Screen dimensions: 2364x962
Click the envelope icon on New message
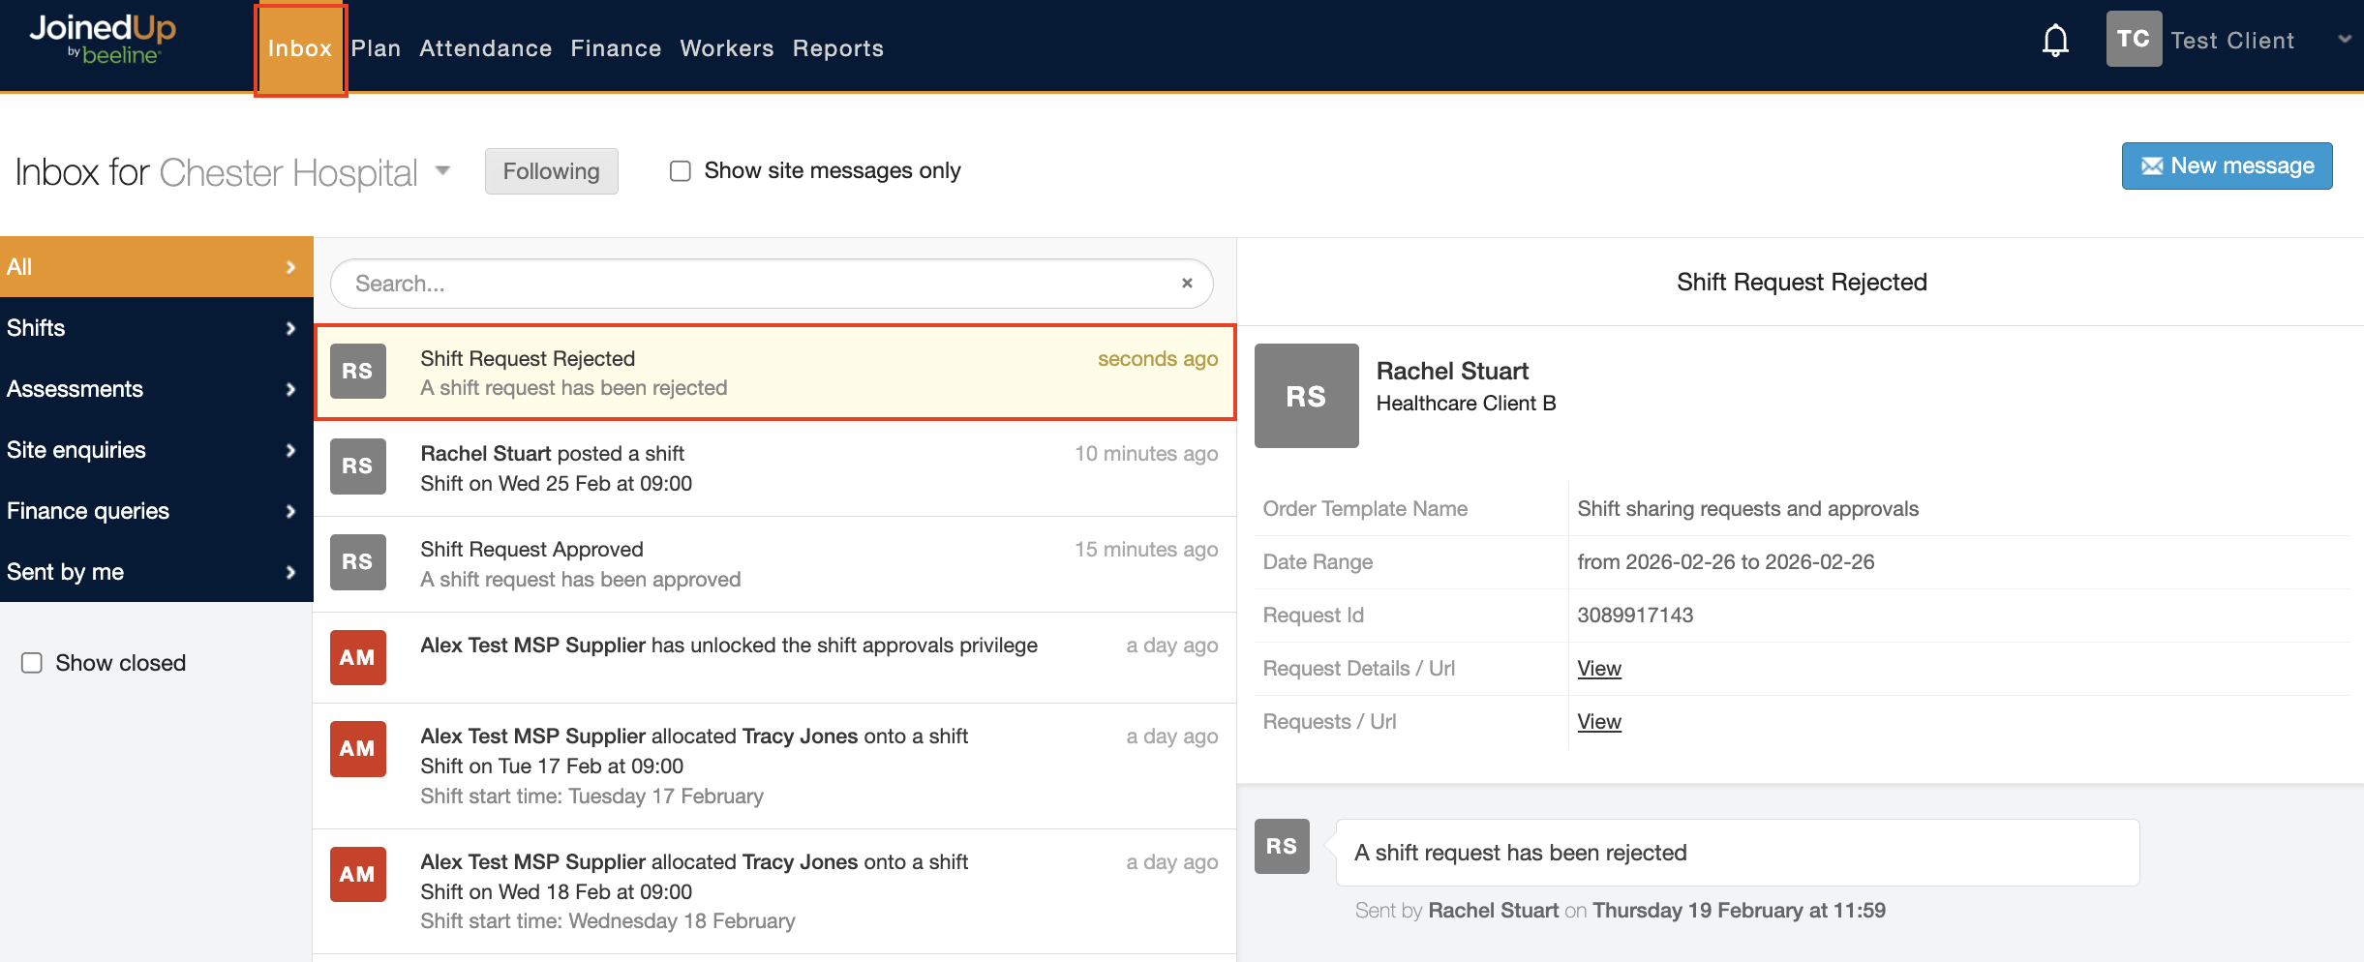[x=2151, y=165]
